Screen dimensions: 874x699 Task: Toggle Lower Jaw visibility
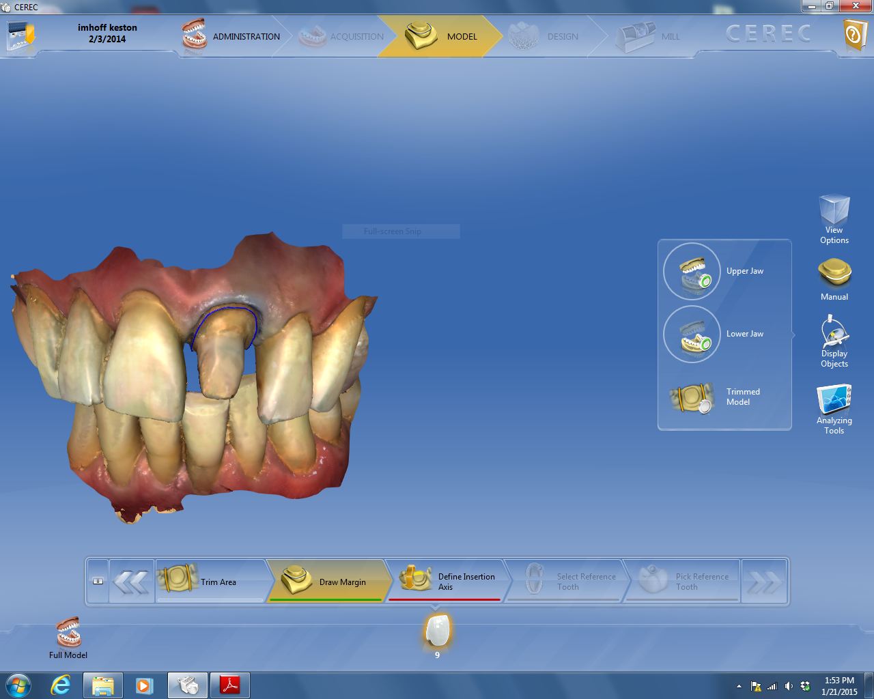pos(692,334)
